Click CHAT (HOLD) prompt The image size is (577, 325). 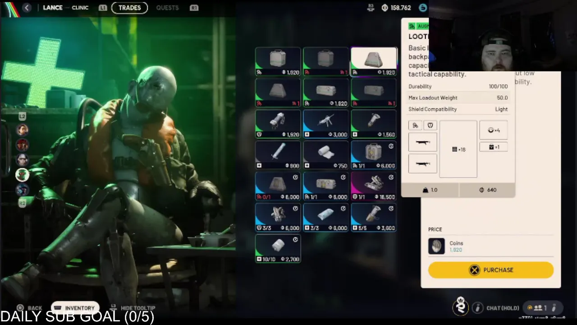pos(496,308)
